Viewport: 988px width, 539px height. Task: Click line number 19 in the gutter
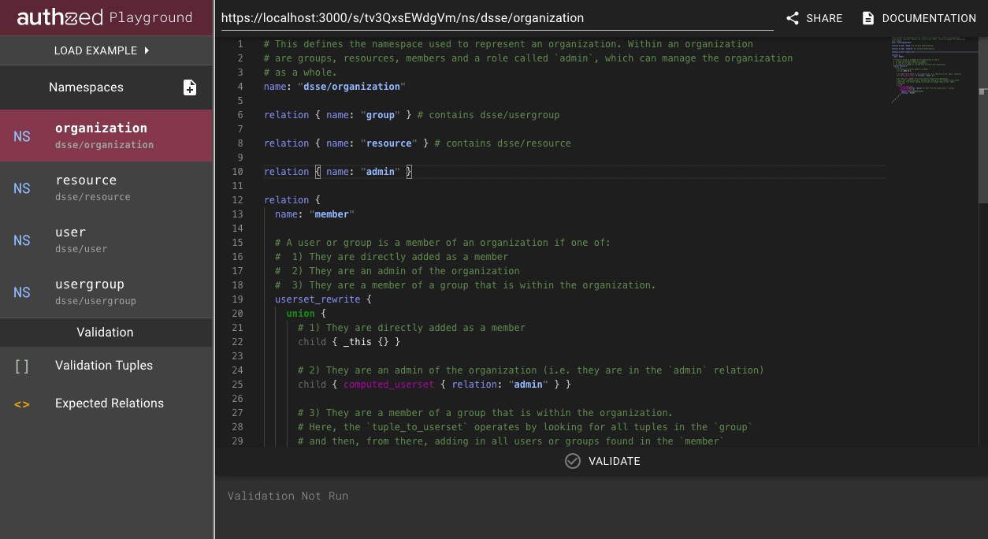point(238,299)
